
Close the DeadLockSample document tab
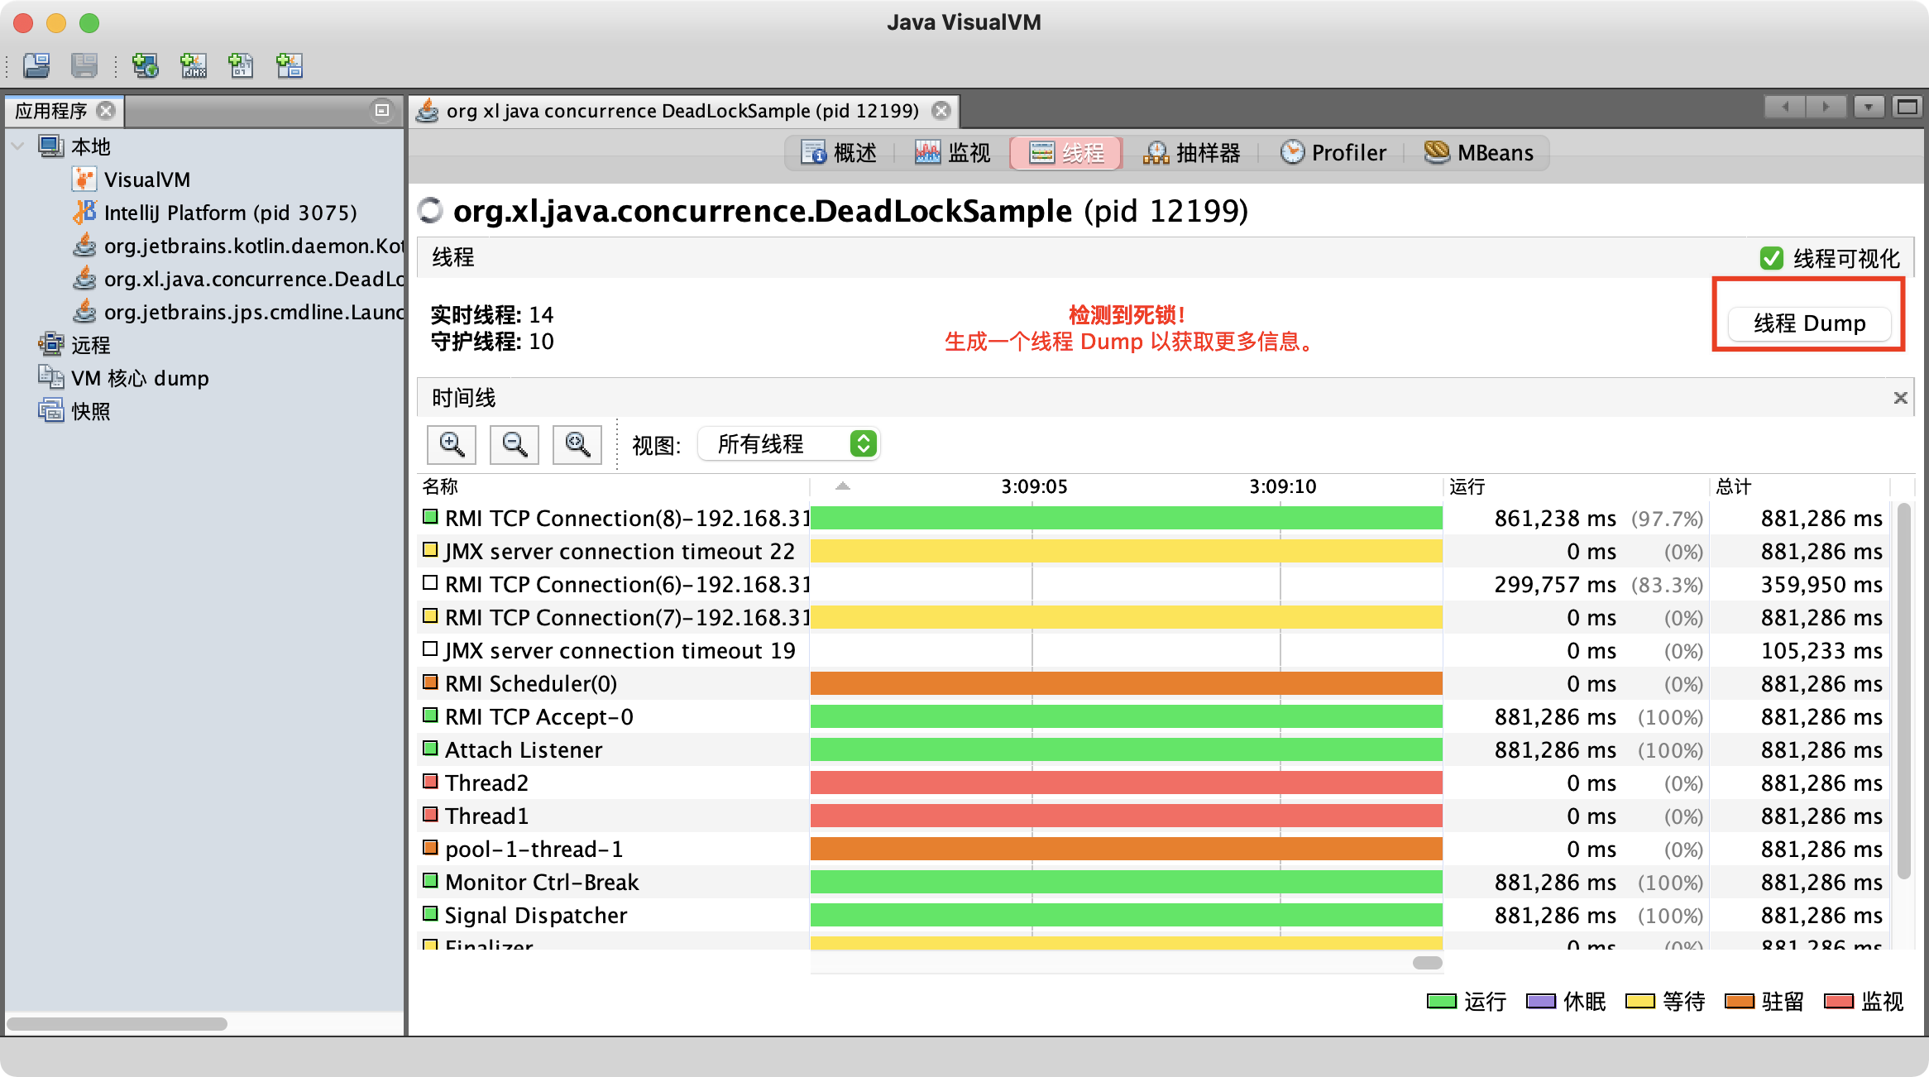pyautogui.click(x=941, y=110)
